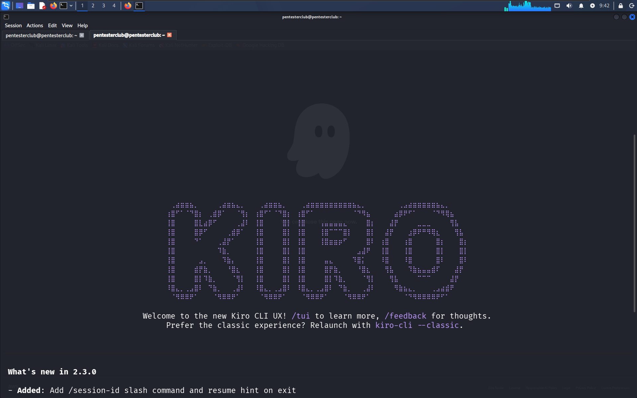Open the volume control icon
637x398 pixels.
pos(569,6)
